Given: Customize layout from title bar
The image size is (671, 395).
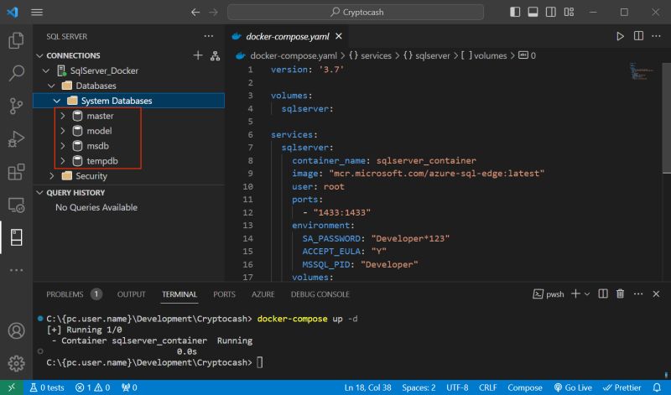Looking at the screenshot, I should coord(569,12).
